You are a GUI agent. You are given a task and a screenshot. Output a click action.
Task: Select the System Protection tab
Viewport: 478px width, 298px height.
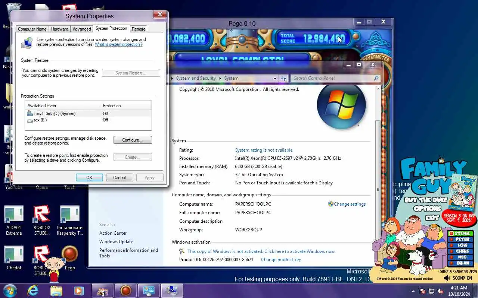coord(111,28)
